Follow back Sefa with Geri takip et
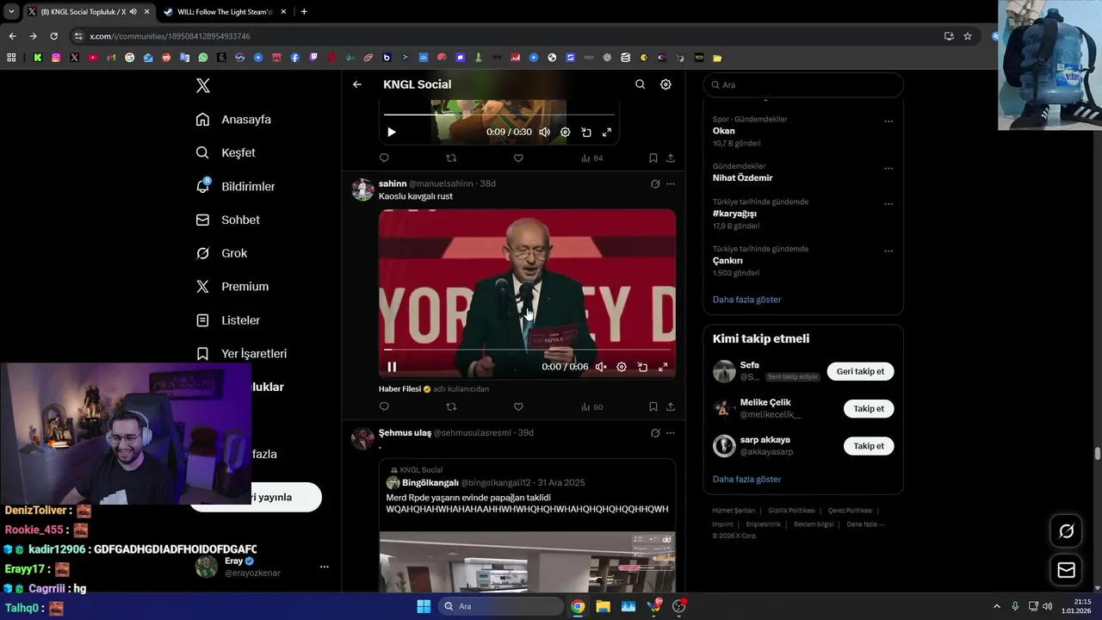This screenshot has width=1102, height=620. 860,371
